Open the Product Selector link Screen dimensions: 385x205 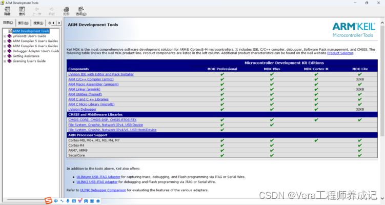coord(340,53)
